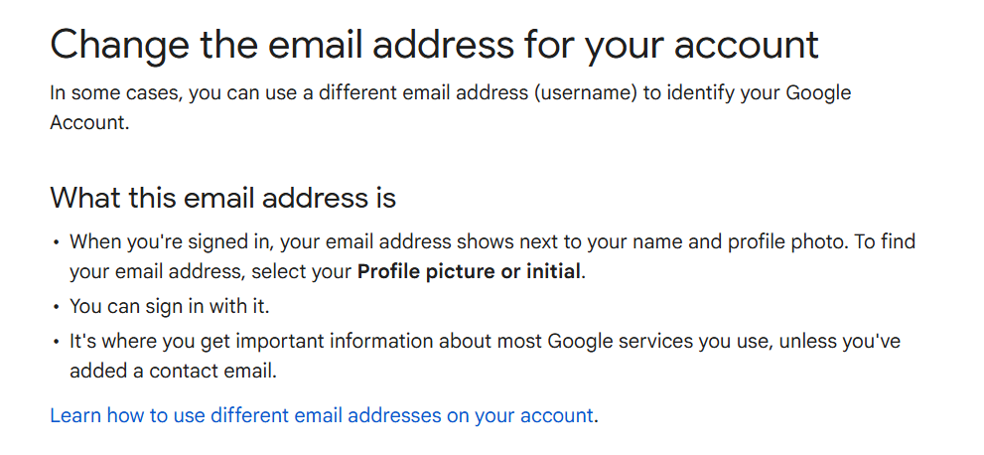Click the phrase "Google services" in the third bullet
The width and height of the screenshot is (984, 455).
click(x=617, y=342)
